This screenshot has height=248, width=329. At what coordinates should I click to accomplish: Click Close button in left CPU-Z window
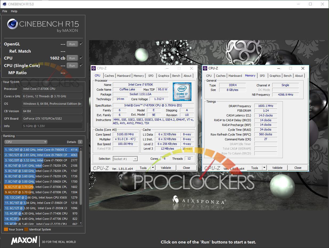(x=186, y=168)
